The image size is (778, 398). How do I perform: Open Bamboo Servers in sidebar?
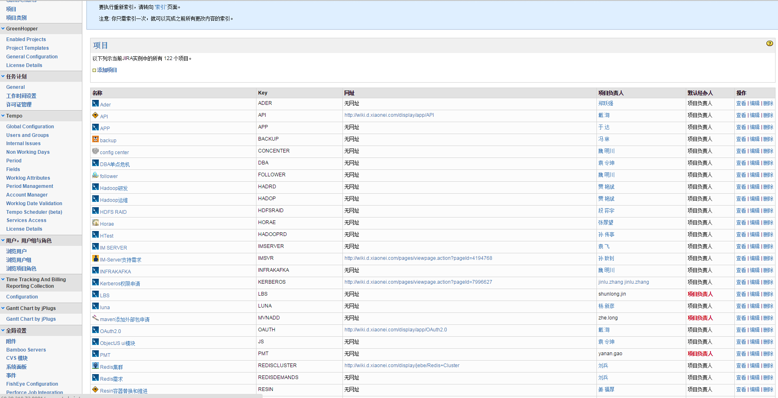(x=26, y=350)
